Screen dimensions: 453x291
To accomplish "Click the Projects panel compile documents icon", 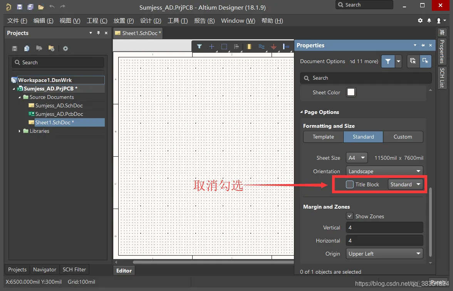I will [27, 48].
